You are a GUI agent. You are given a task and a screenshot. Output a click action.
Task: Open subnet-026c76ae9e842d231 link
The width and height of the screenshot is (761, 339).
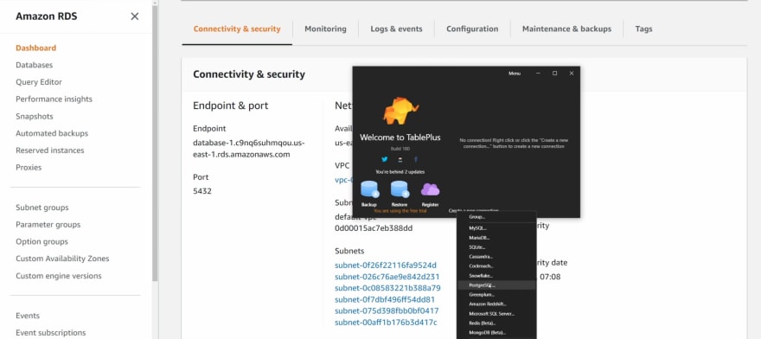click(387, 277)
